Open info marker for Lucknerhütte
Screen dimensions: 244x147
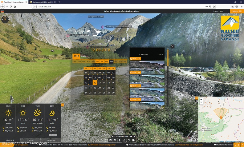[x=87, y=47]
